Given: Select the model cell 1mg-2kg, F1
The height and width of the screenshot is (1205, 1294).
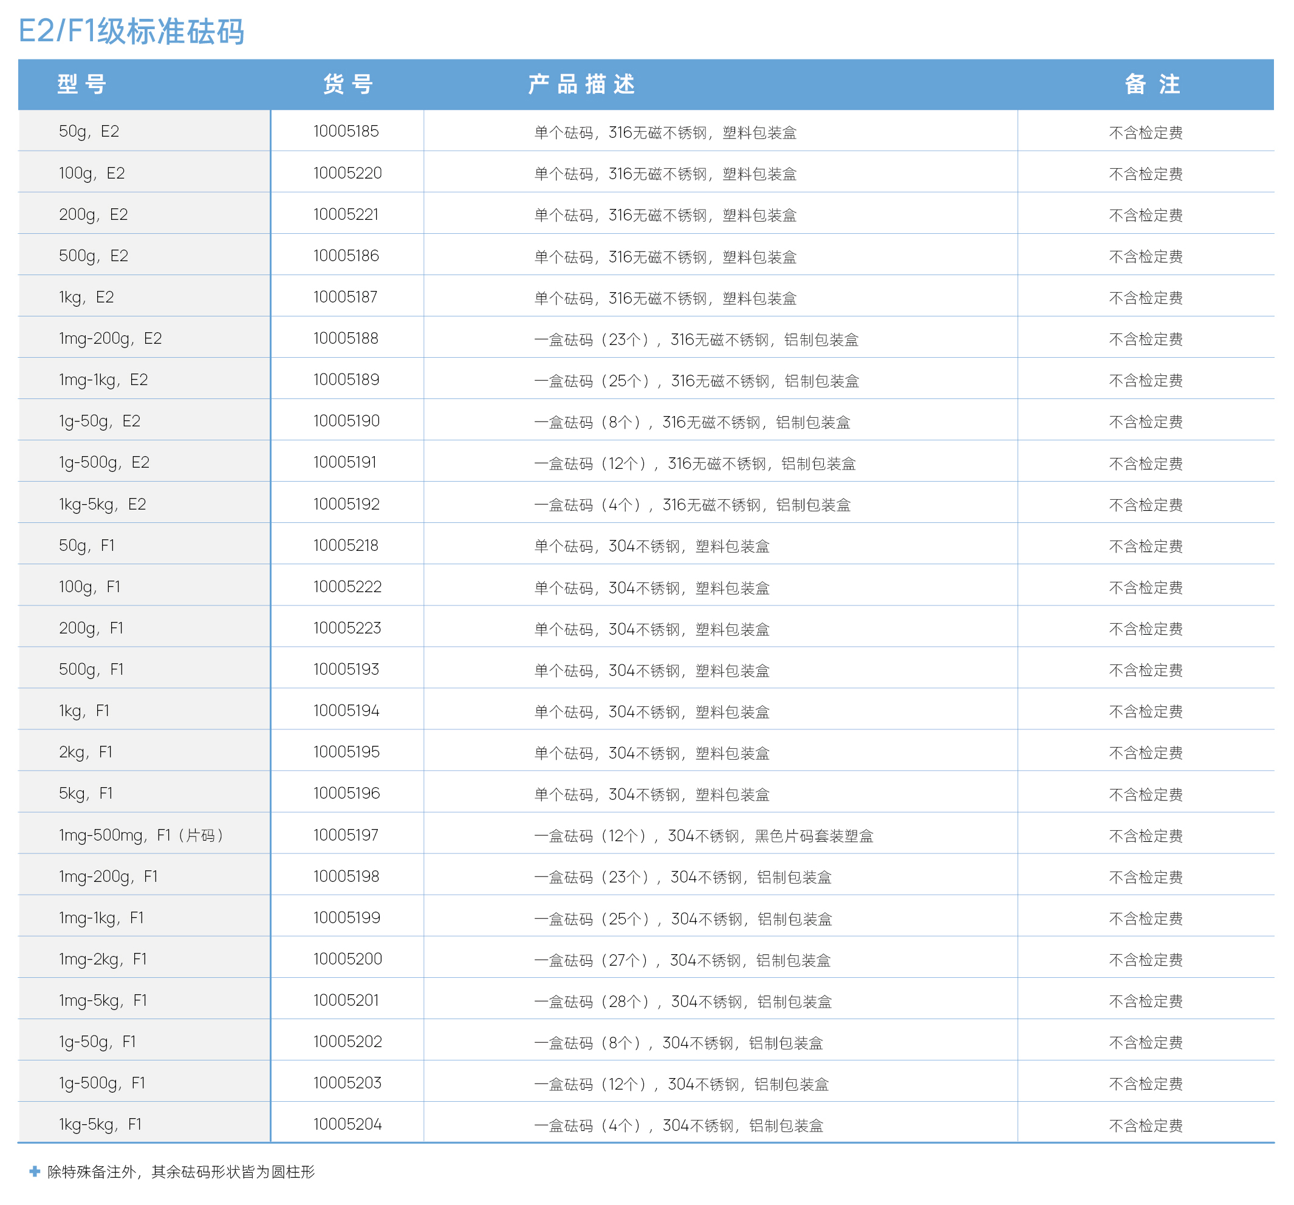Looking at the screenshot, I should [x=103, y=959].
